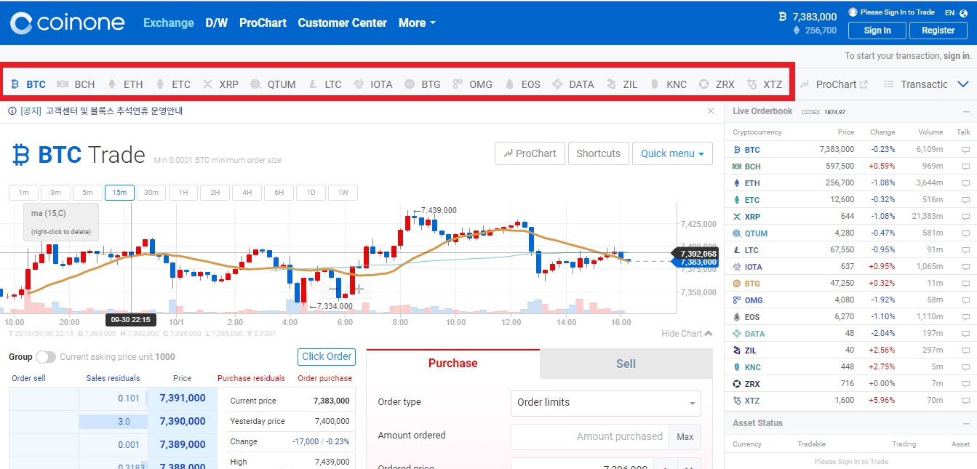Click the ma (15,C) indicator label
The width and height of the screenshot is (977, 469).
coord(48,214)
